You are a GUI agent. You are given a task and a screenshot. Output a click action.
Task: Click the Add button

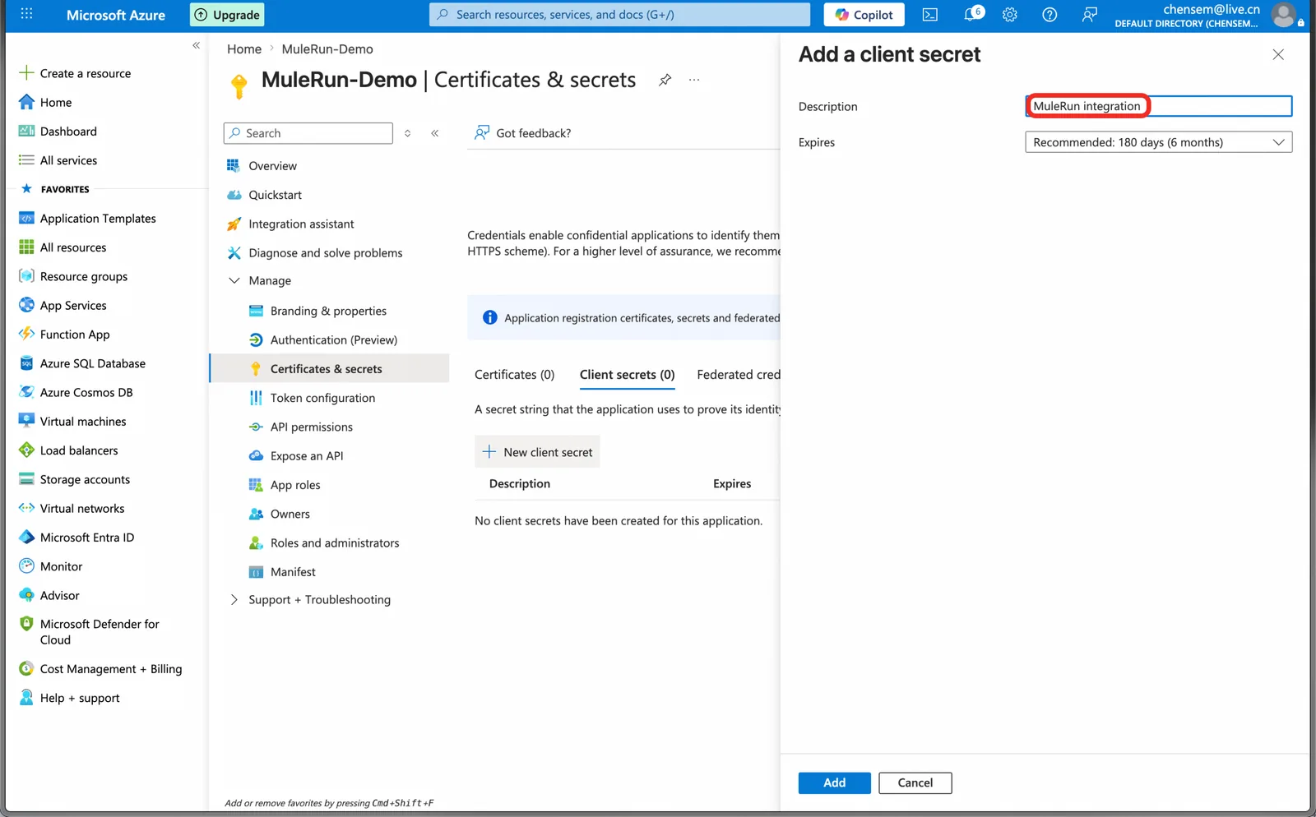[x=834, y=782]
